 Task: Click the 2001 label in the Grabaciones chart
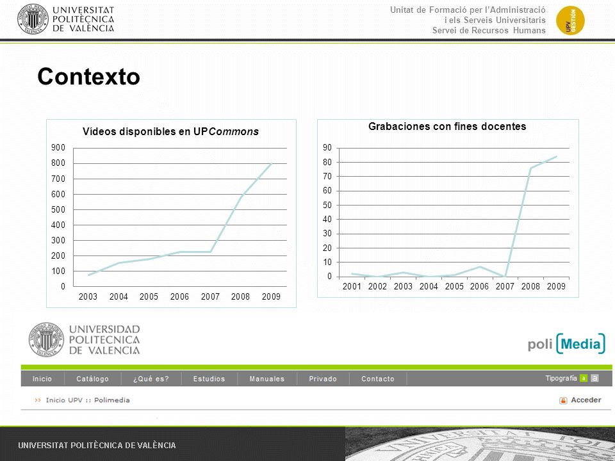pos(352,287)
